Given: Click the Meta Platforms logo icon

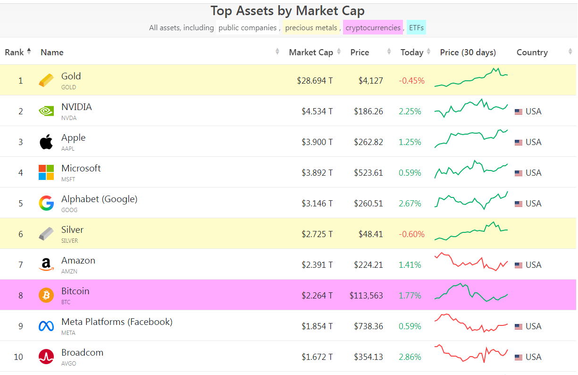Looking at the screenshot, I should click(x=46, y=326).
